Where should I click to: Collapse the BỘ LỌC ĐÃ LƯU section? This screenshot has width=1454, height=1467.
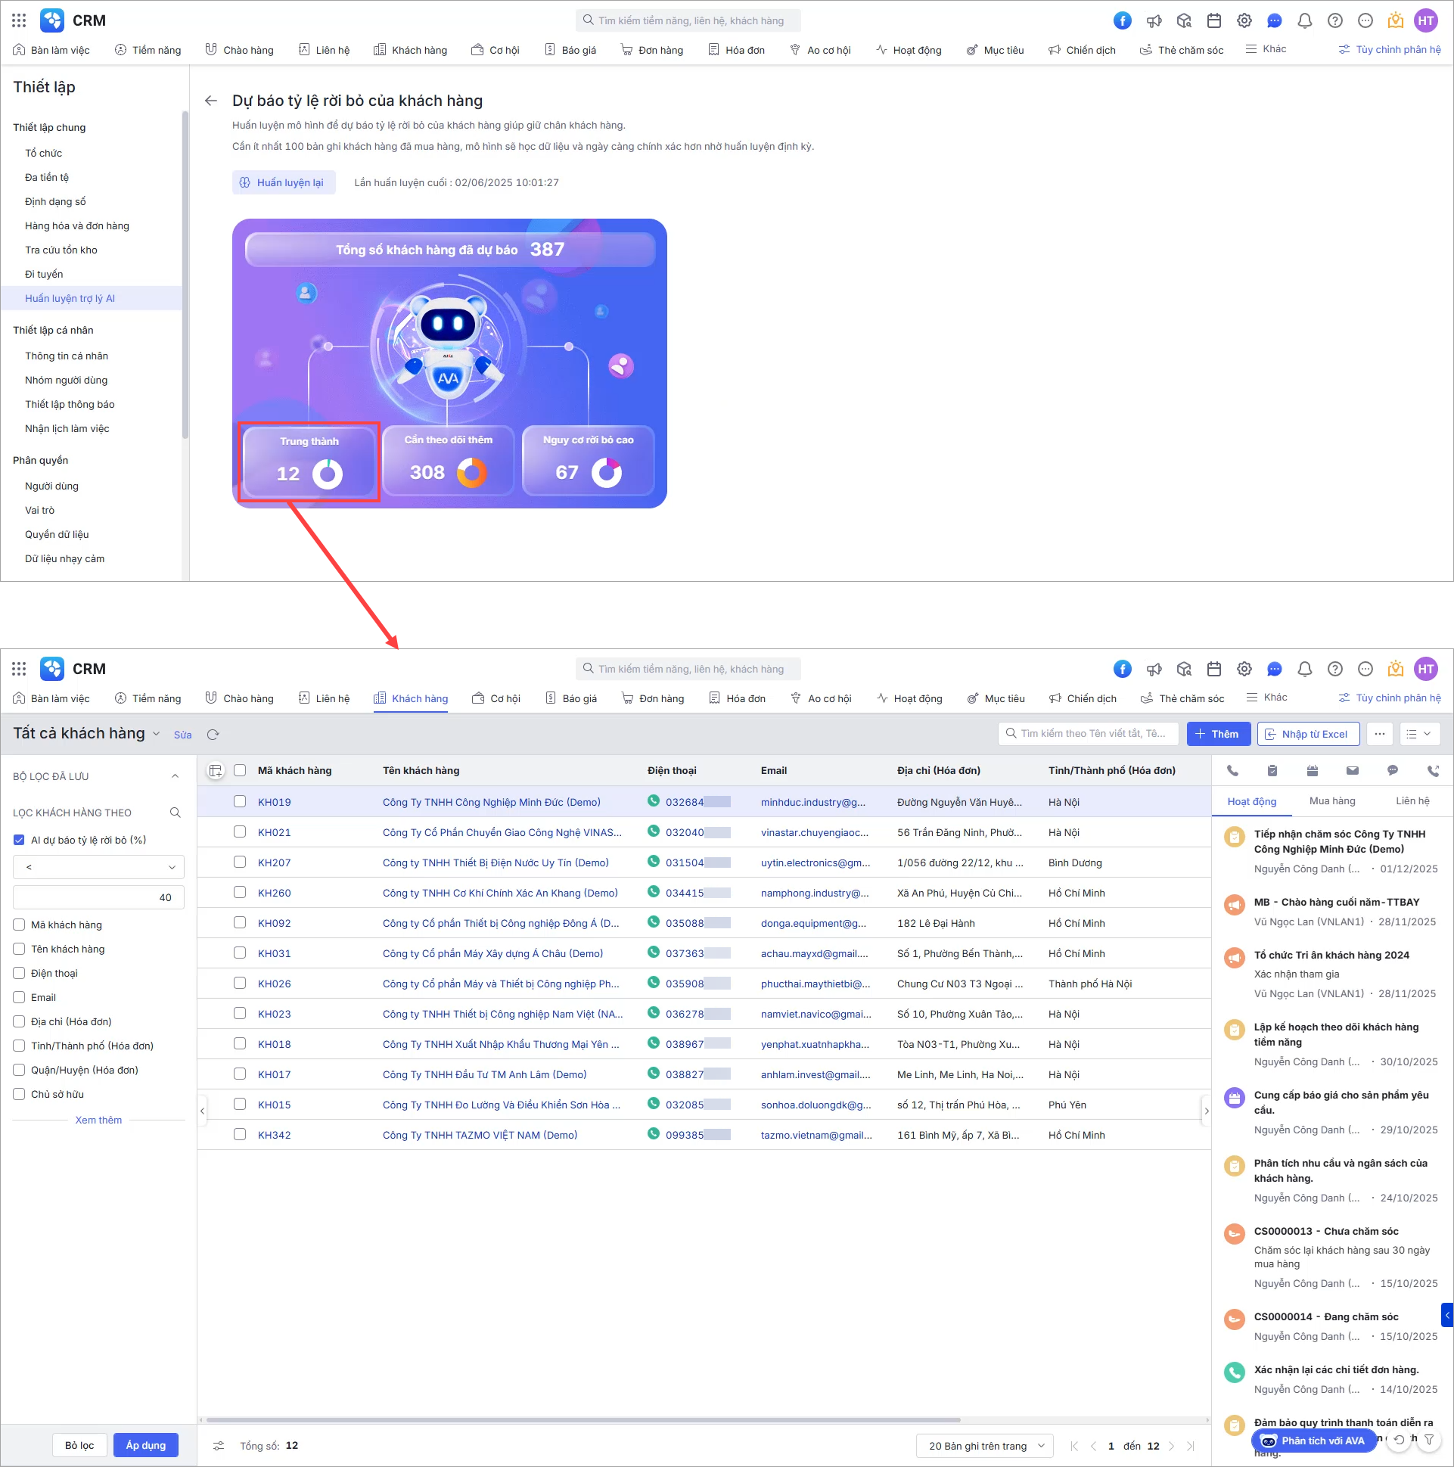point(176,777)
